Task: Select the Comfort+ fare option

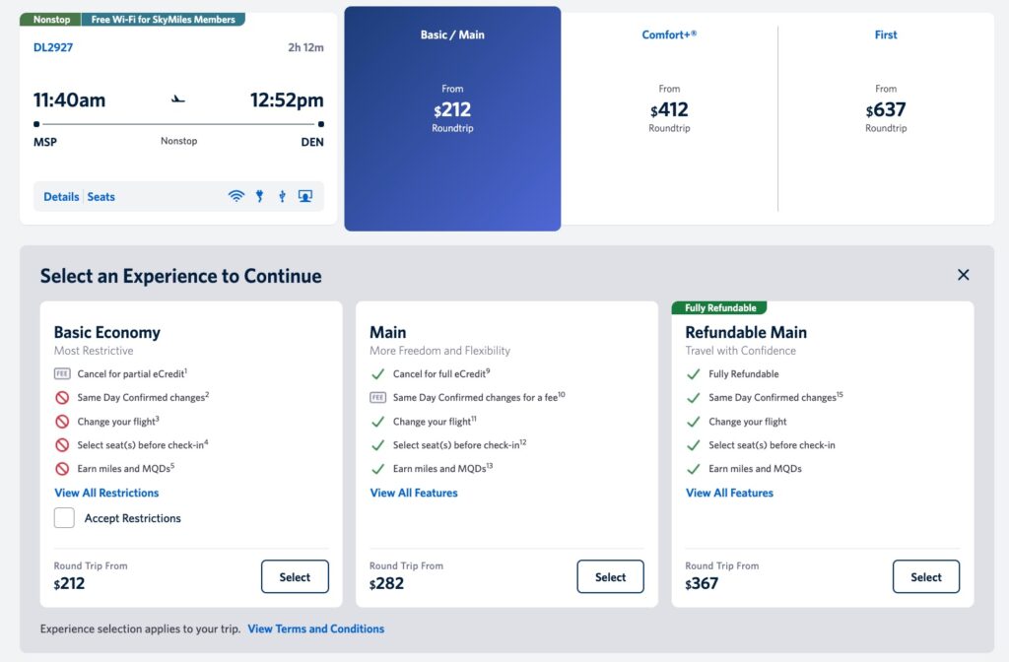Action: [x=669, y=119]
